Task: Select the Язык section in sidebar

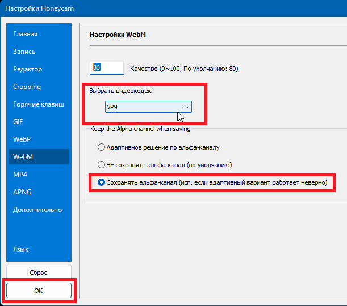Action: [x=21, y=249]
